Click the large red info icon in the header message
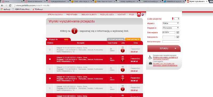The image size is (213, 97). (75, 31)
